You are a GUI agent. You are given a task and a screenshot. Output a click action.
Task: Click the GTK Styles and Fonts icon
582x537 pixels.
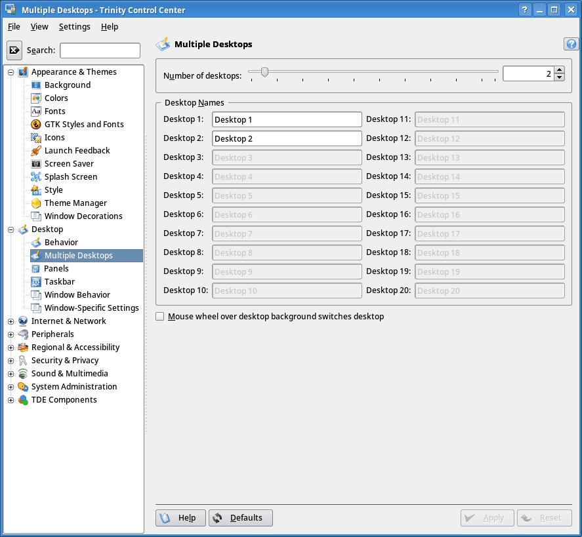pyautogui.click(x=36, y=125)
